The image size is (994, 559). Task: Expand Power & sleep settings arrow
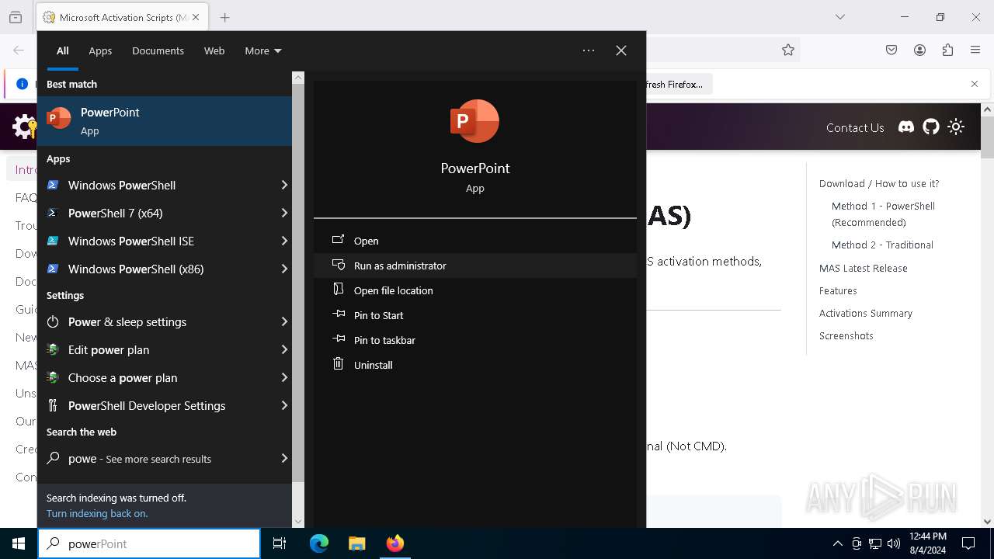tap(284, 321)
